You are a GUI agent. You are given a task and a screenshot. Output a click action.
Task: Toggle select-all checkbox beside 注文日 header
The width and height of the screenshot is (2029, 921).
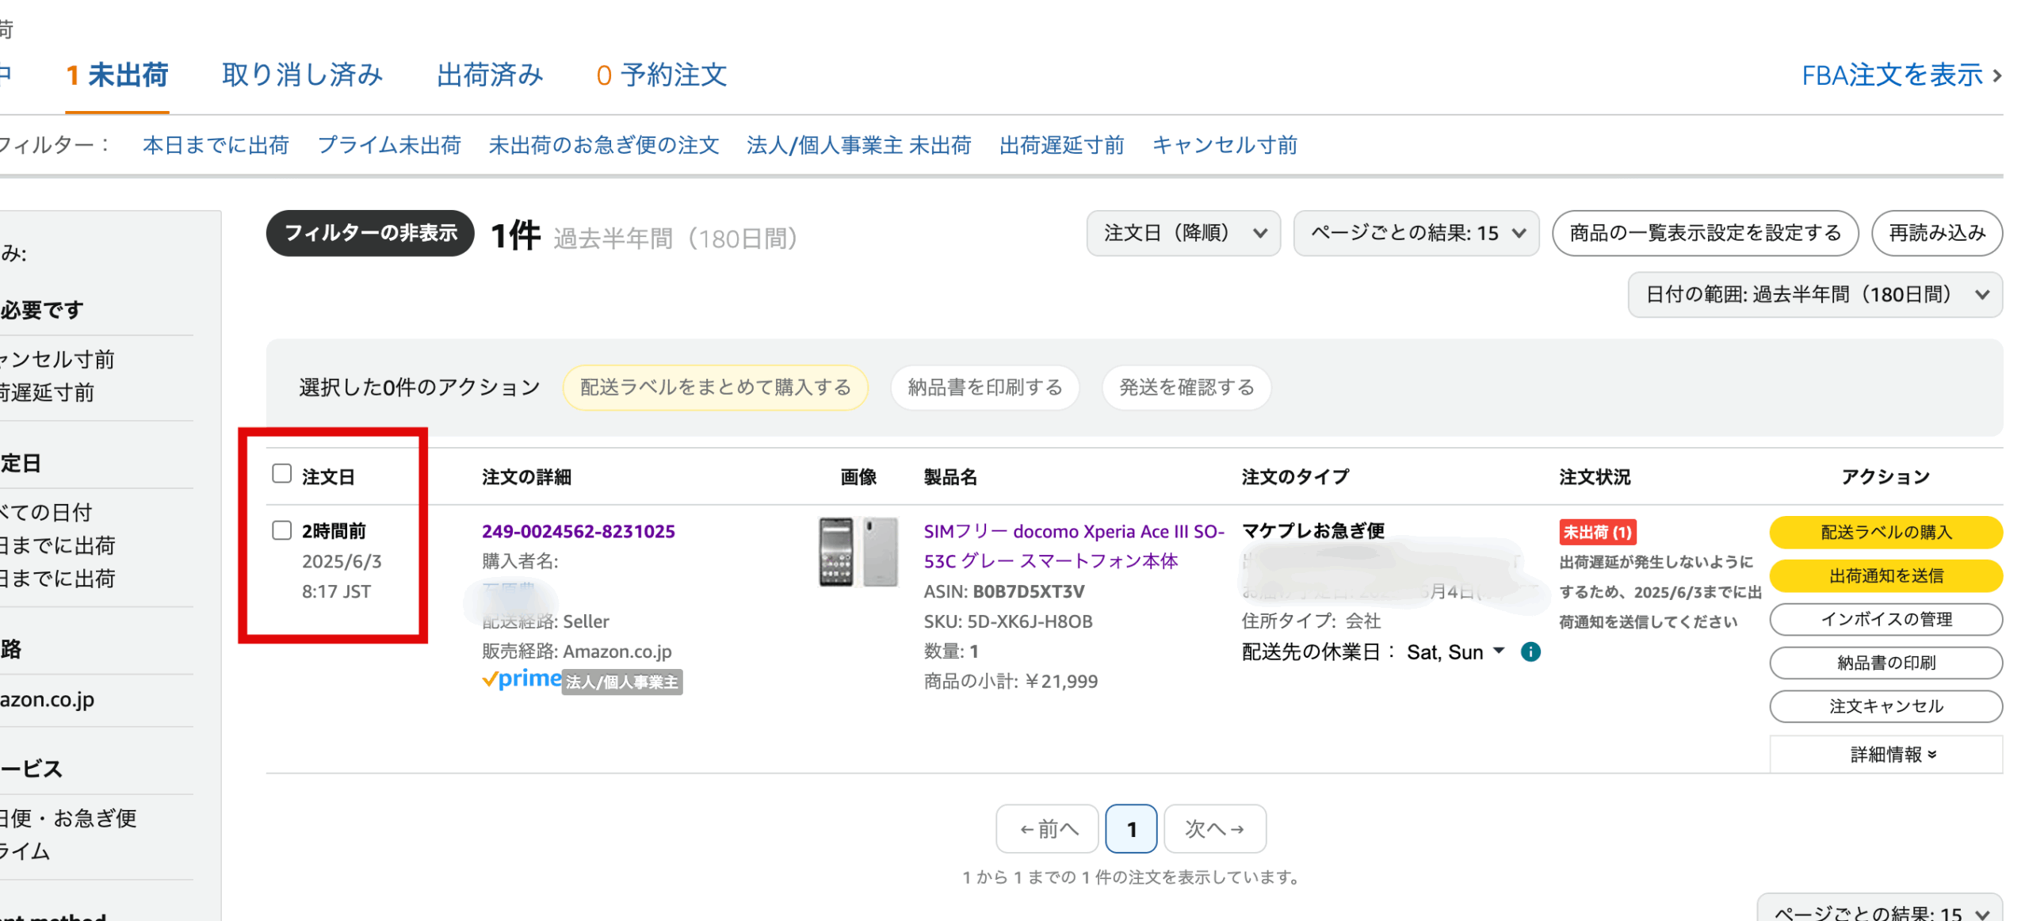pyautogui.click(x=281, y=474)
